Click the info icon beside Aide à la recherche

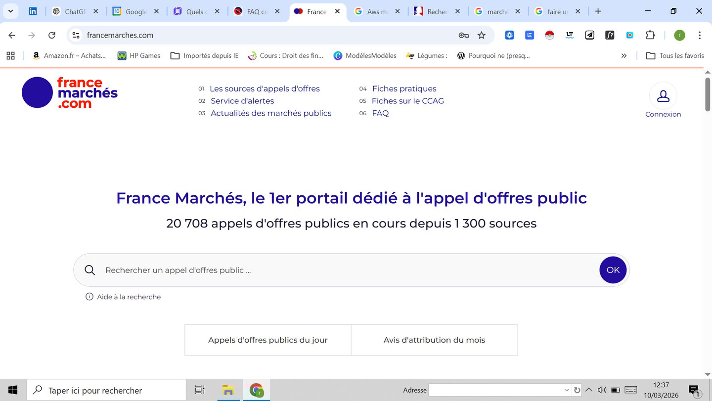(89, 297)
